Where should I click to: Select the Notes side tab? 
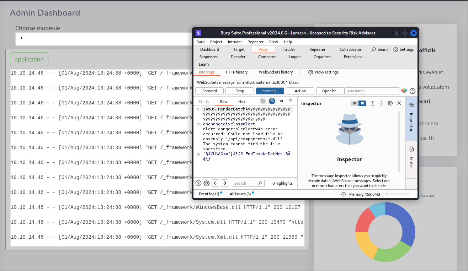point(411,159)
